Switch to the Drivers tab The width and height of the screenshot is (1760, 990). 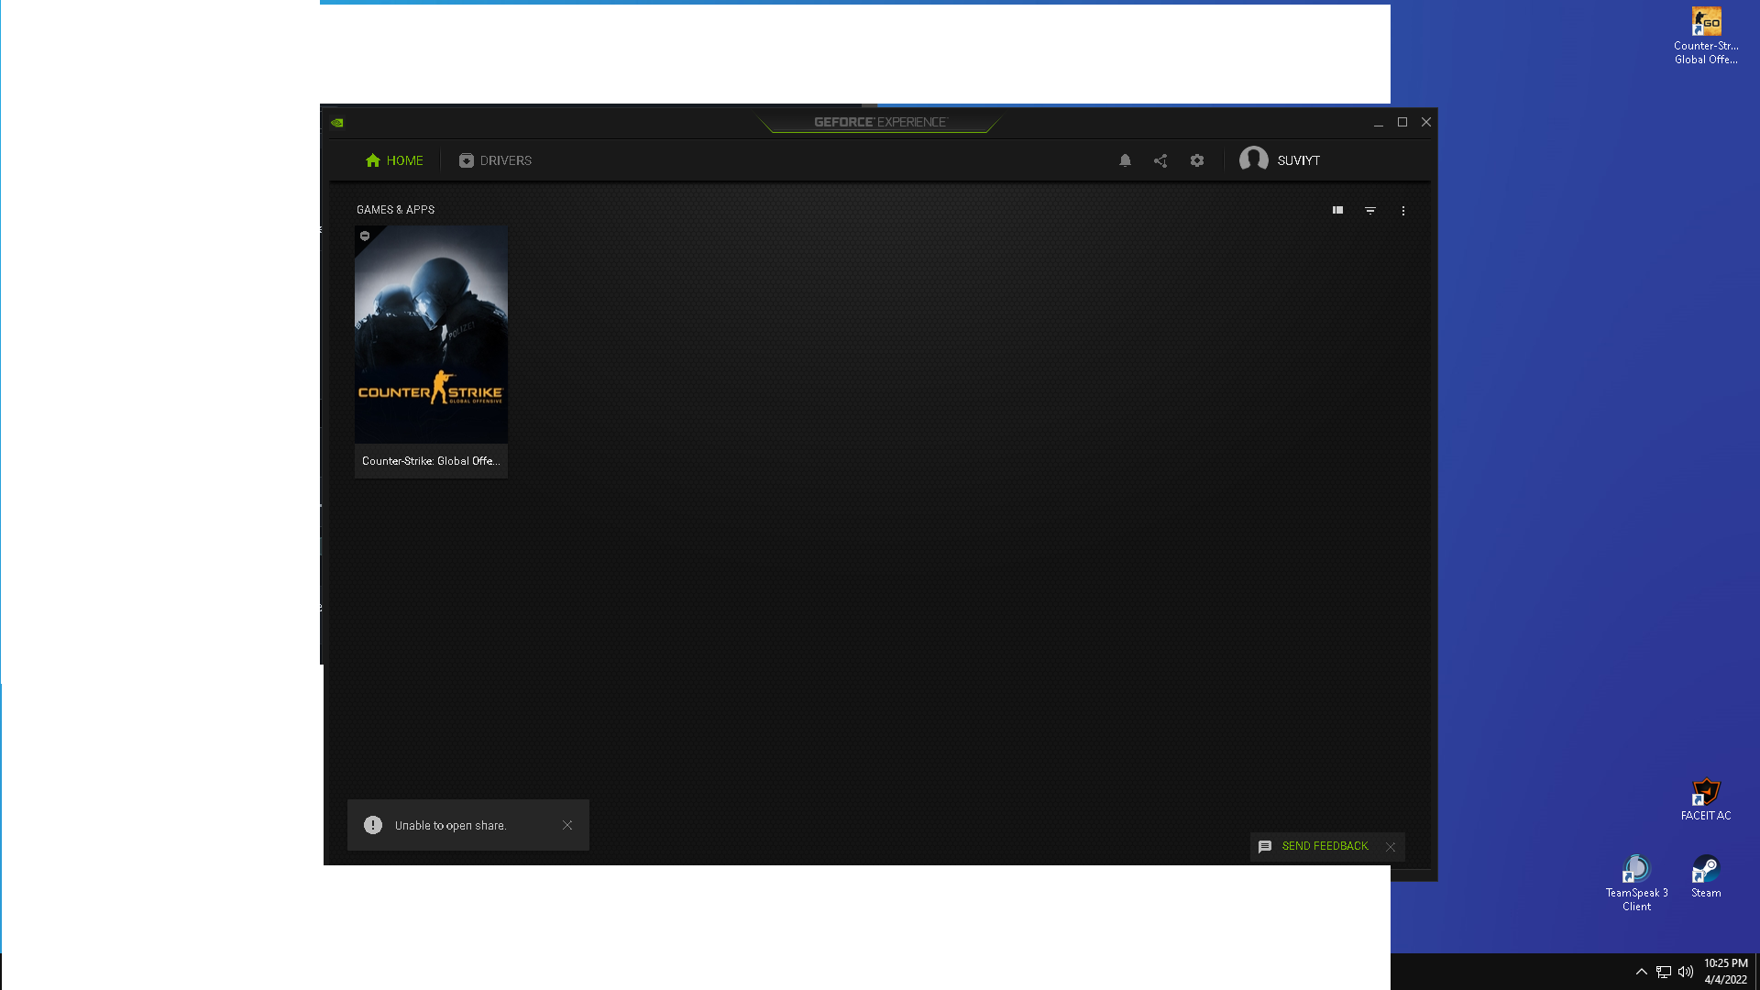pos(495,160)
